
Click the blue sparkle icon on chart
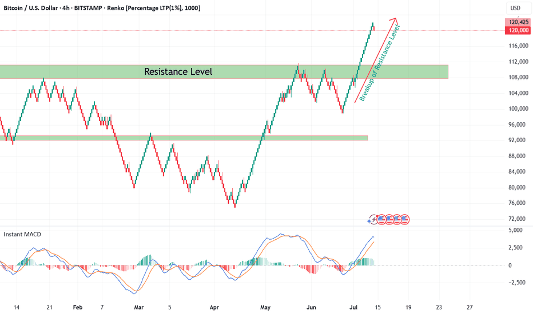click(369, 222)
